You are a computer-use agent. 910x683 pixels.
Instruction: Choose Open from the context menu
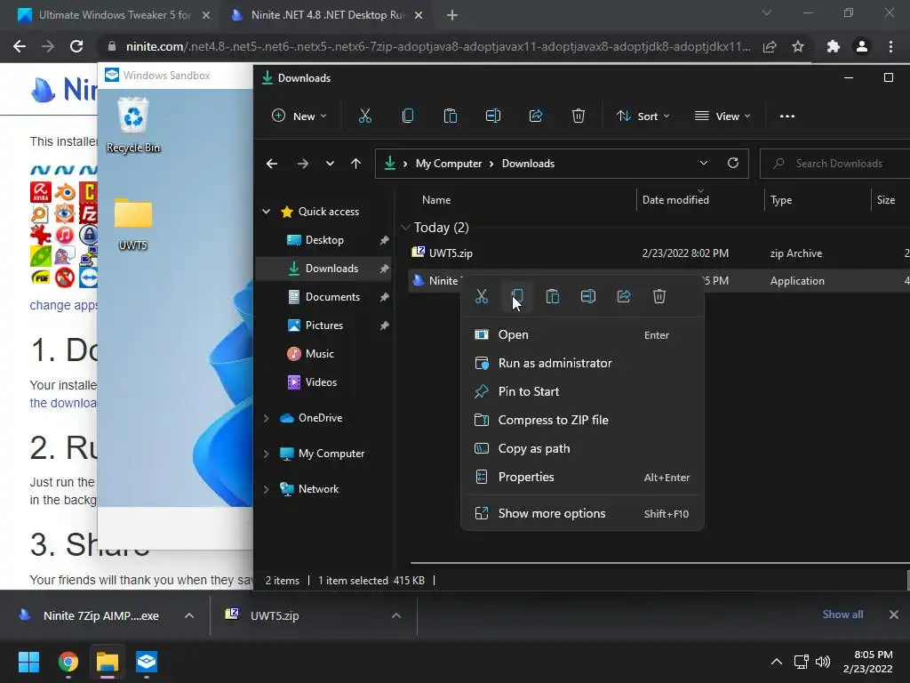[582, 334]
